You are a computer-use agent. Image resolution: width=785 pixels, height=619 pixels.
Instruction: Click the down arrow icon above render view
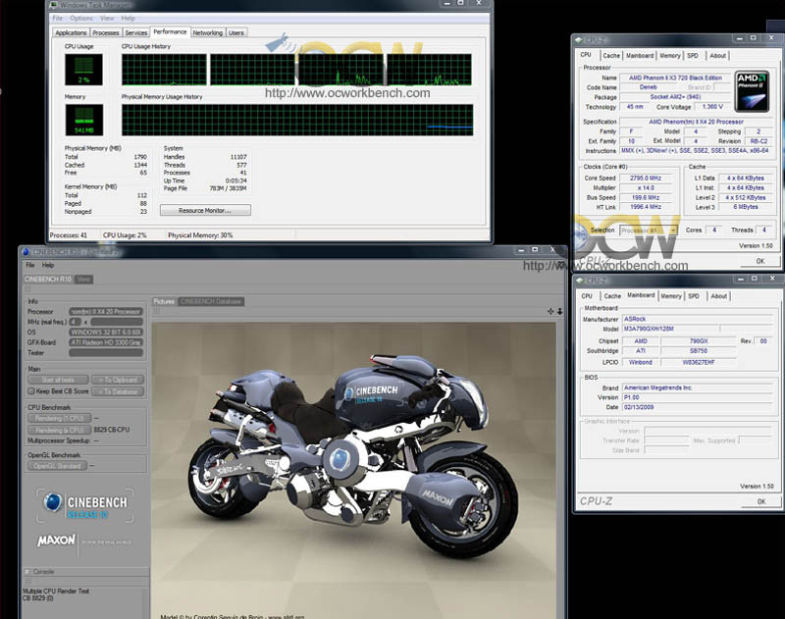coord(560,311)
